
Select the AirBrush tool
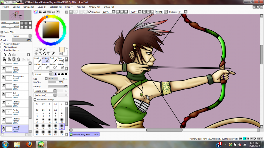coord(45,60)
